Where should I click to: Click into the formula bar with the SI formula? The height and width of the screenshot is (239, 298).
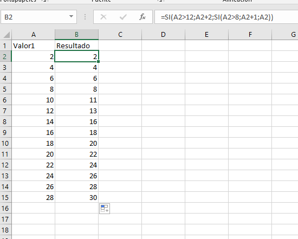coord(226,17)
